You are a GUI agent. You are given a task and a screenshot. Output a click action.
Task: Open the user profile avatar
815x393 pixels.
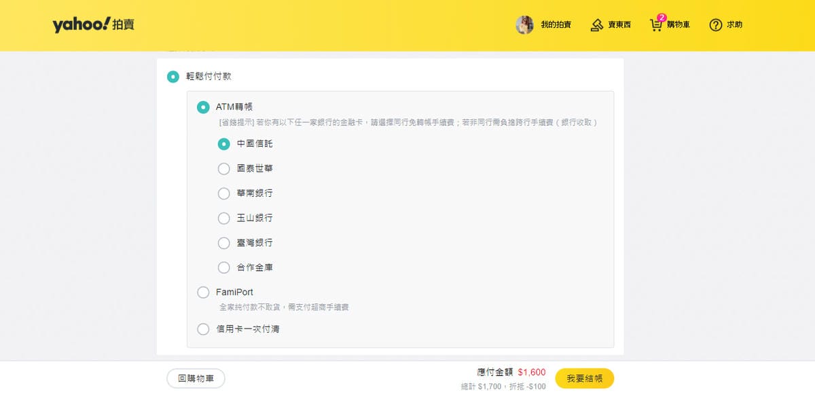point(524,25)
